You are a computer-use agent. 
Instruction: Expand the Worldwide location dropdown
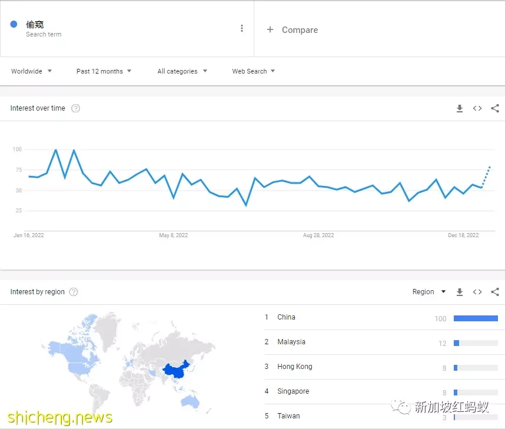pyautogui.click(x=32, y=71)
